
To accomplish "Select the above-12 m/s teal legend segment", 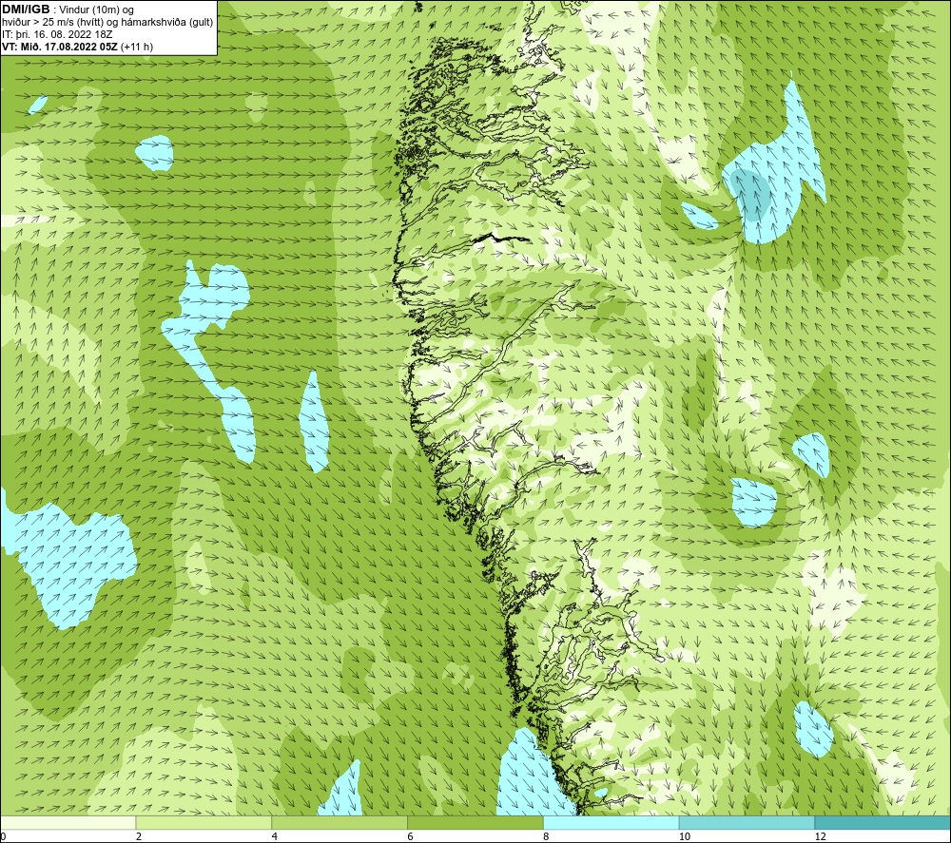I will pyautogui.click(x=883, y=822).
